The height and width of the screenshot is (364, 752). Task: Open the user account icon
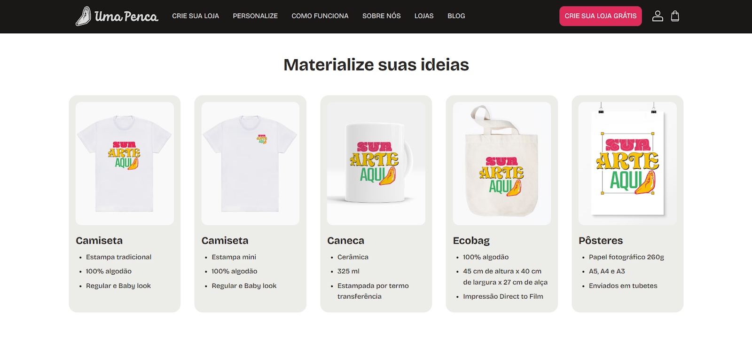(x=658, y=16)
